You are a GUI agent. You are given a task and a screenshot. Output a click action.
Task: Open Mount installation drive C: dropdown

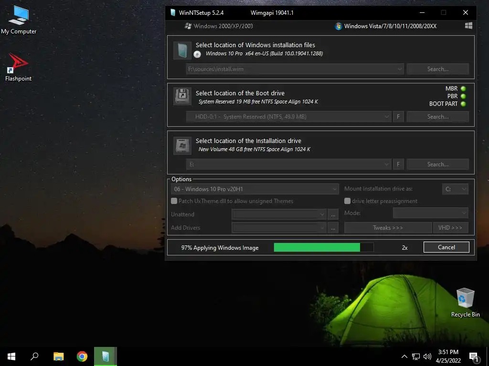(455, 189)
